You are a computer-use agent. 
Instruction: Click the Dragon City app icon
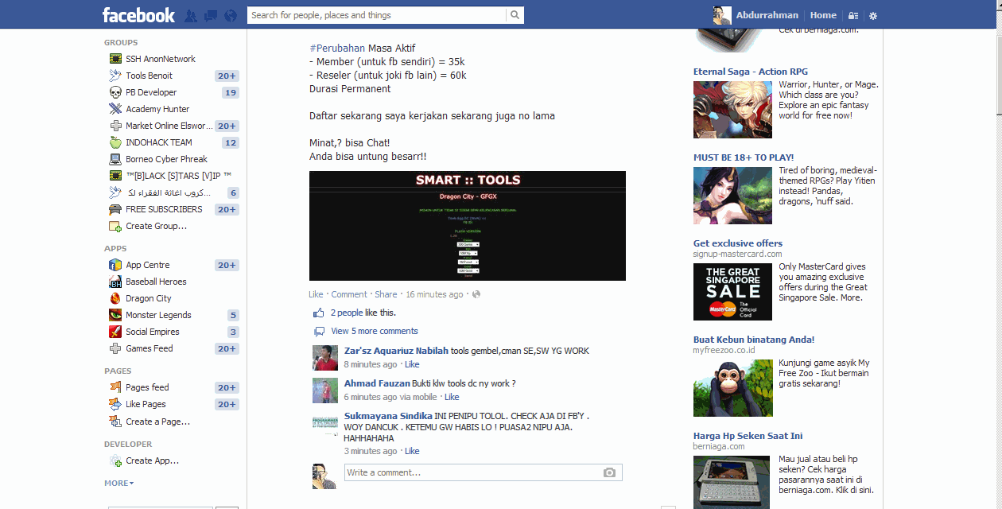point(115,298)
